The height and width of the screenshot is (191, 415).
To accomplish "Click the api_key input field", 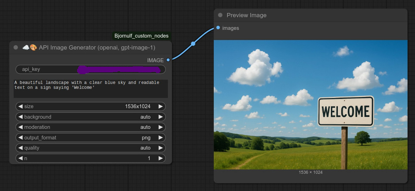I will point(90,69).
